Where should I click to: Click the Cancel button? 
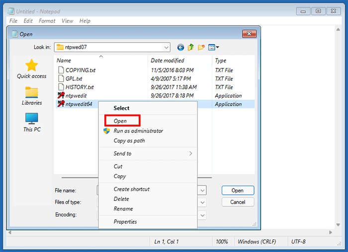(238, 202)
